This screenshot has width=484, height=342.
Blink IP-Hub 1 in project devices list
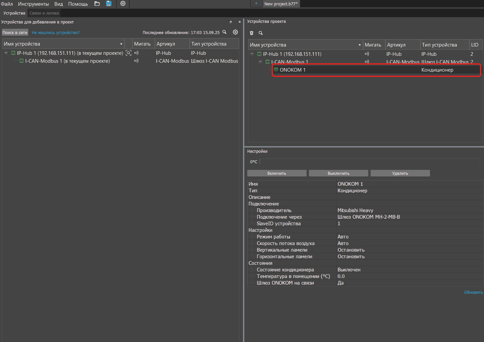pyautogui.click(x=367, y=54)
